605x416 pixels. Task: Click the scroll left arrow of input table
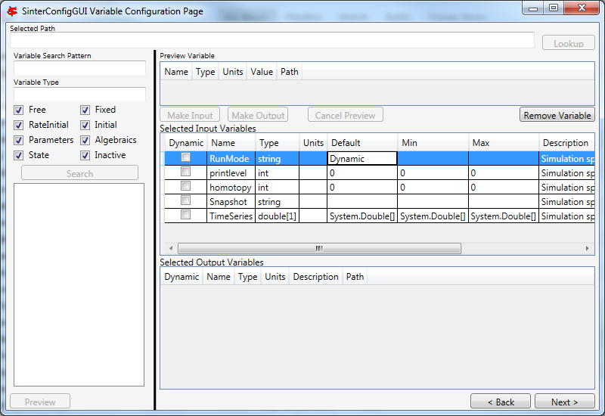pyautogui.click(x=171, y=248)
